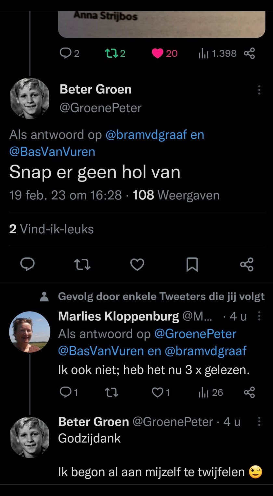Unlike the top tweet with 20 likes

[157, 53]
